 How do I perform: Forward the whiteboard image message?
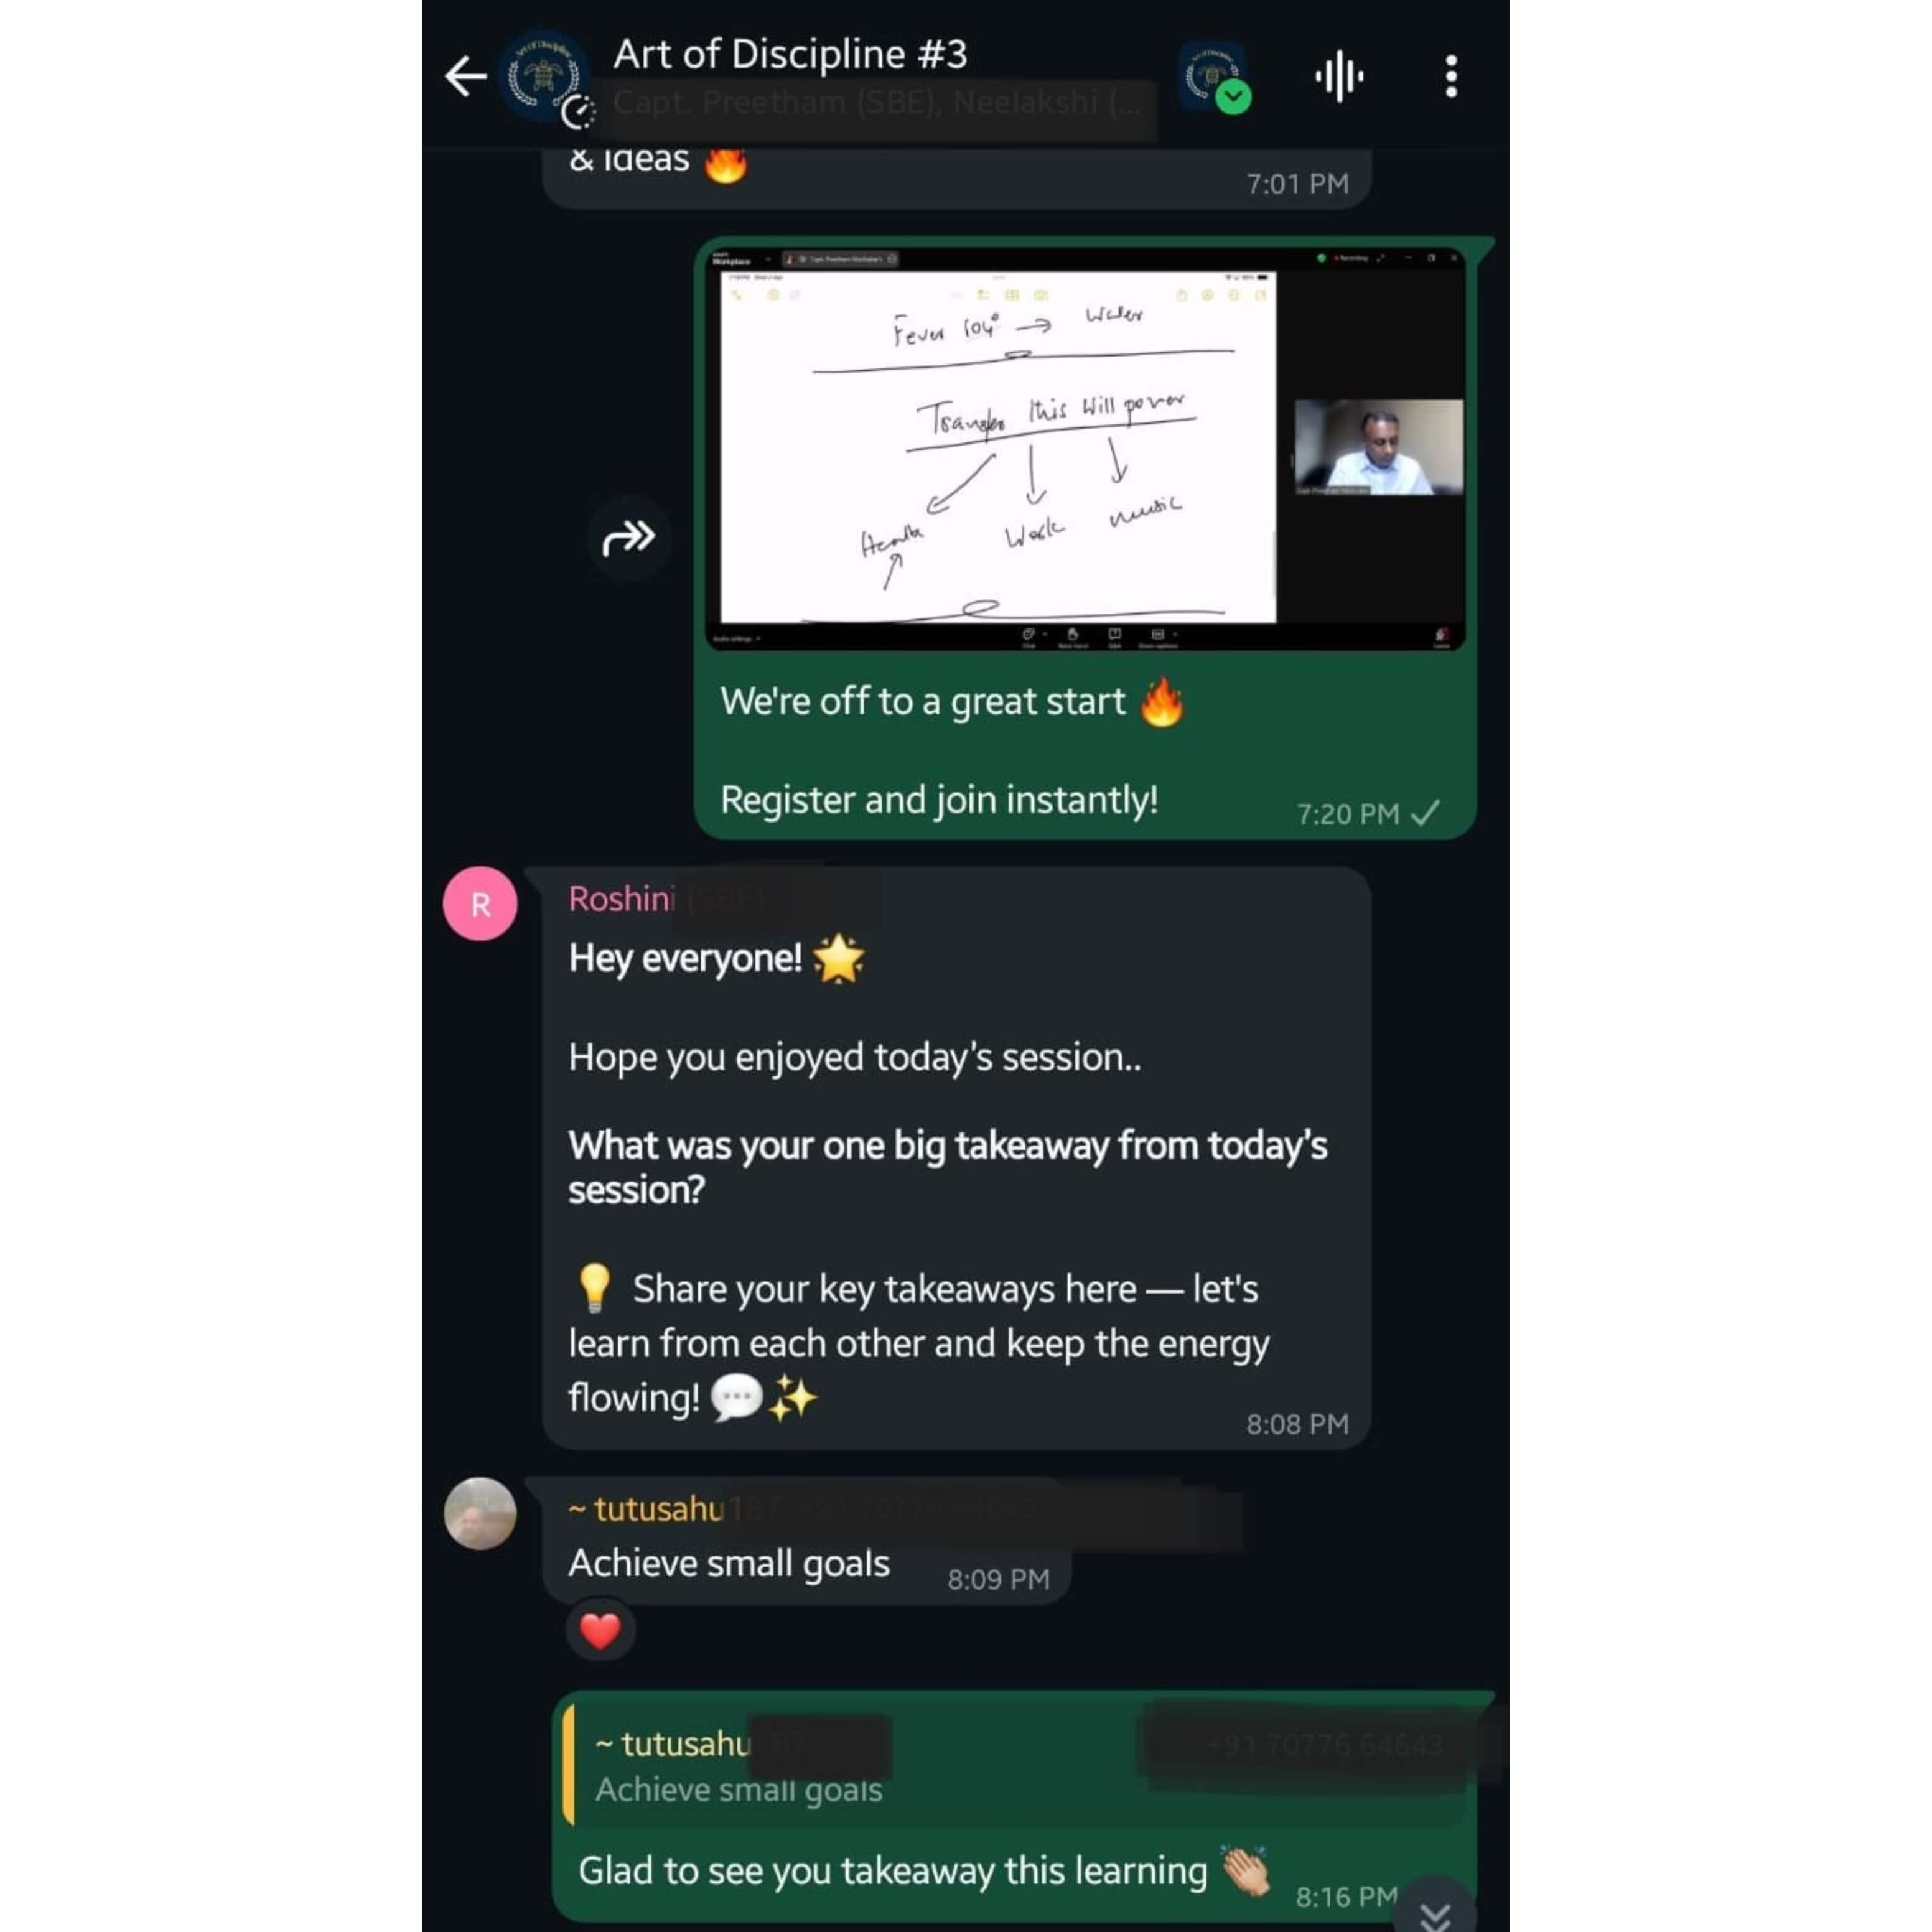pyautogui.click(x=628, y=538)
